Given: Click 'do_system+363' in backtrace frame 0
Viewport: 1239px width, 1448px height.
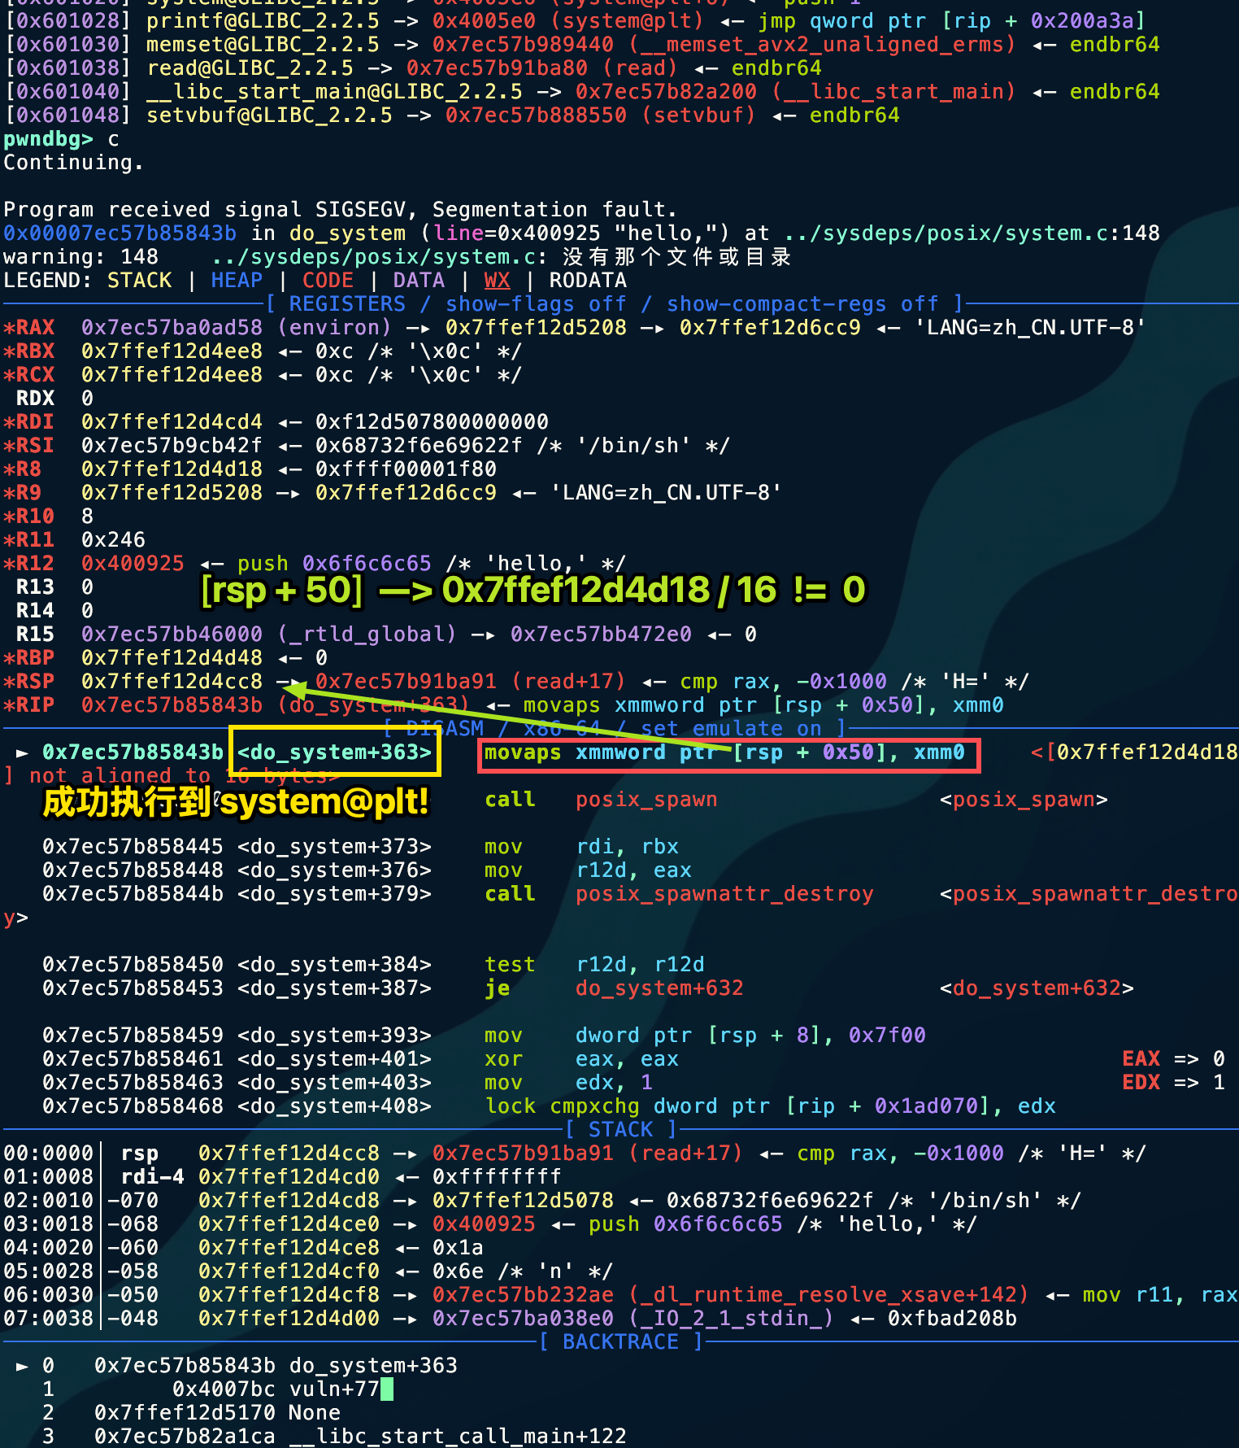Looking at the screenshot, I should coord(373,1366).
